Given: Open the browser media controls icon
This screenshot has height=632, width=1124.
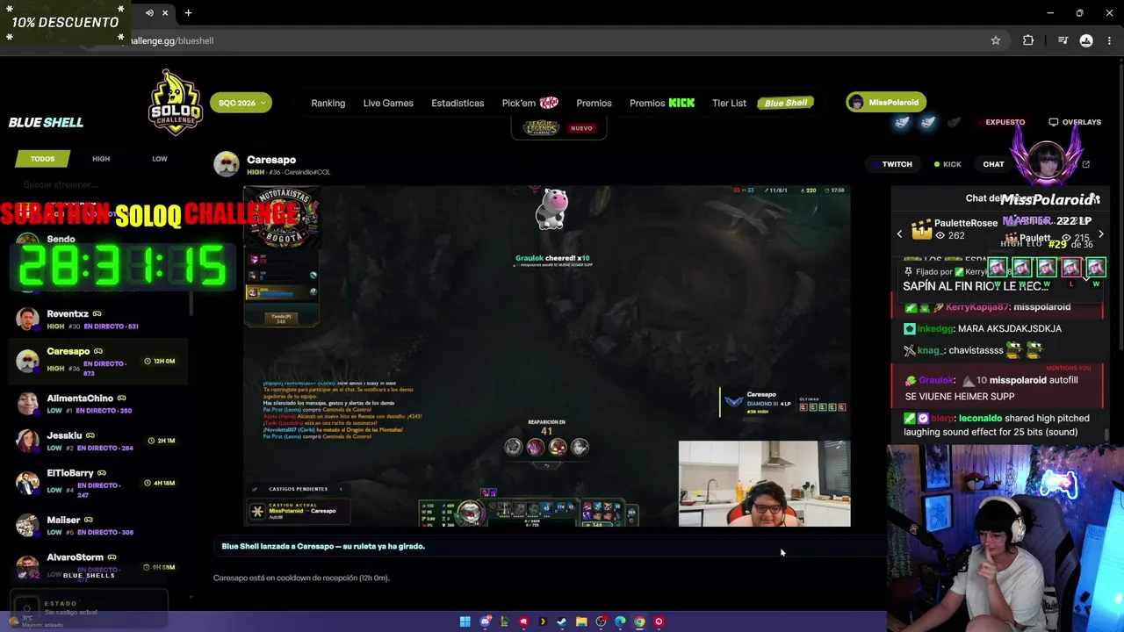Looking at the screenshot, I should coord(1063,40).
